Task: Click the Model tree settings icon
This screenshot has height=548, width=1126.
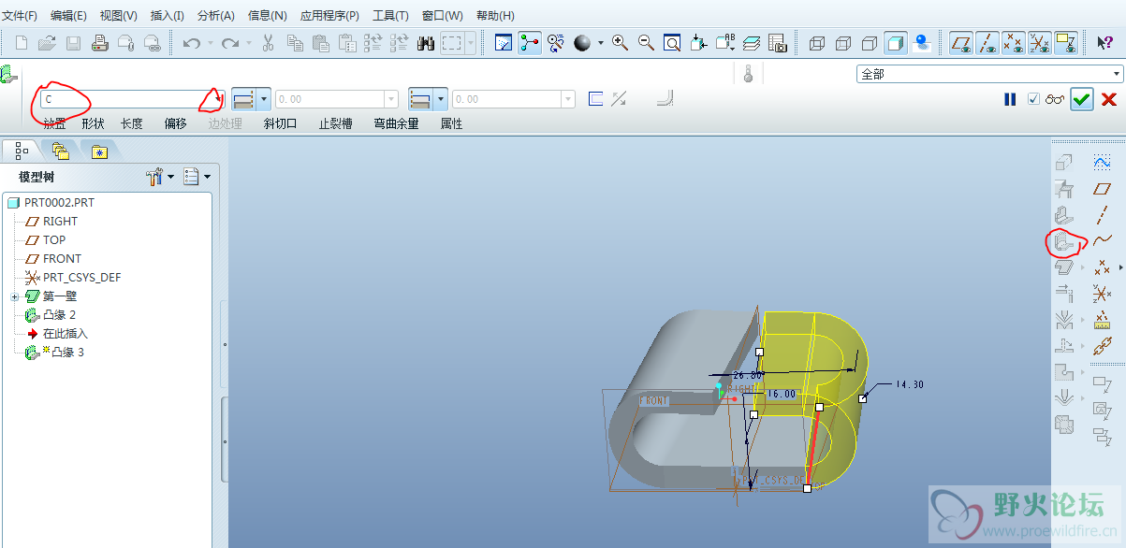Action: [x=155, y=177]
